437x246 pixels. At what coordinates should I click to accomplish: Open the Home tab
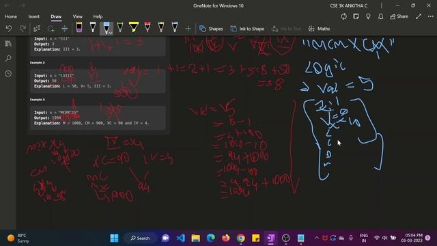[x=11, y=16]
